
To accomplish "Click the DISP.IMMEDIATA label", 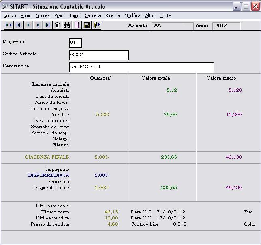I will tap(49, 175).
